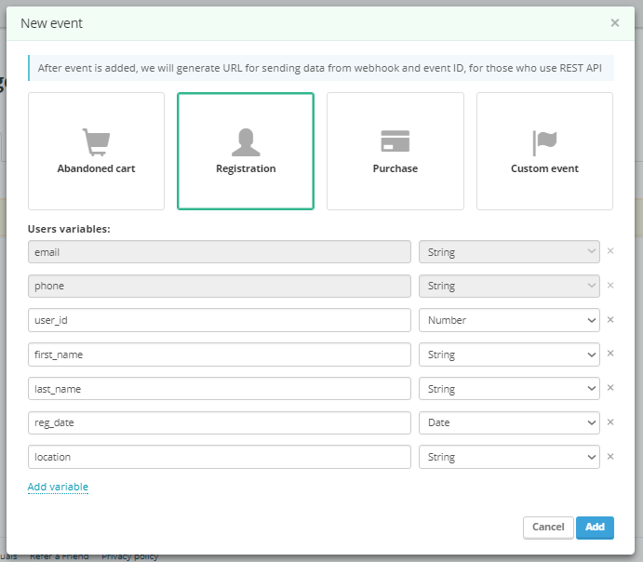643x562 pixels.
Task: Cancel the new event dialog
Action: click(548, 527)
